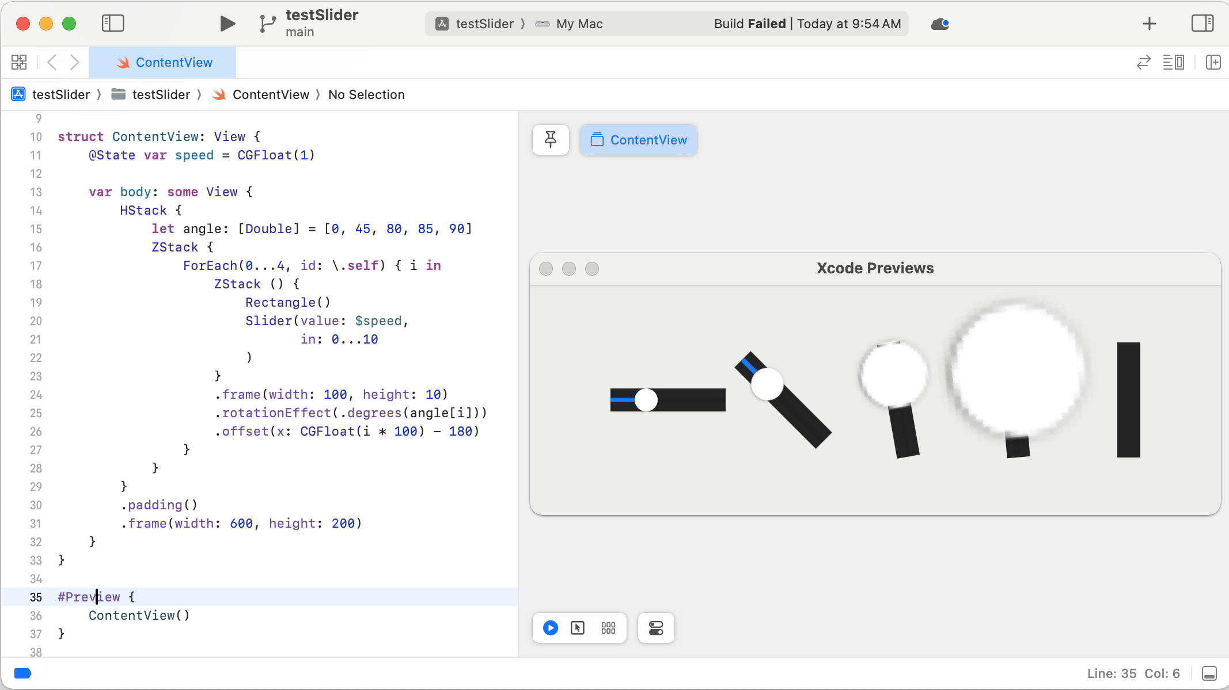
Task: Click the '.rotationEffect' code line
Action: [x=351, y=413]
